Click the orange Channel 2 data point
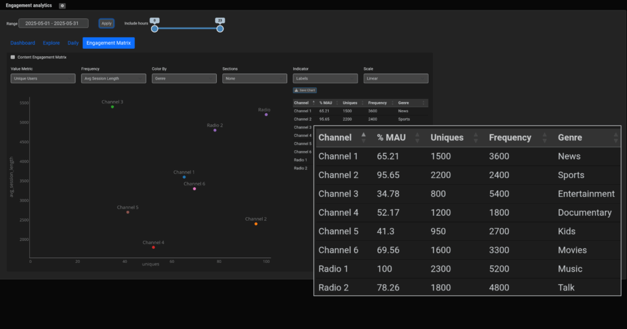Image resolution: width=627 pixels, height=329 pixels. click(x=256, y=224)
